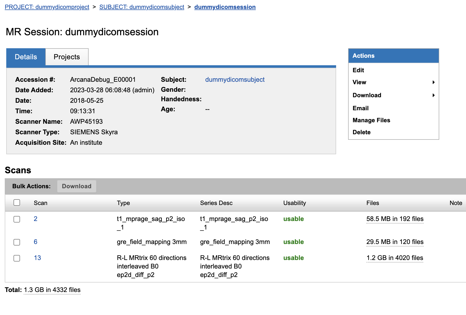Image resolution: width=466 pixels, height=315 pixels.
Task: Switch to the Projects tab
Action: (x=67, y=57)
